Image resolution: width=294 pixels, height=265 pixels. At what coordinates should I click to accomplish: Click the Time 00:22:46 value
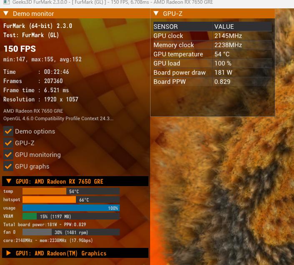click(56, 72)
